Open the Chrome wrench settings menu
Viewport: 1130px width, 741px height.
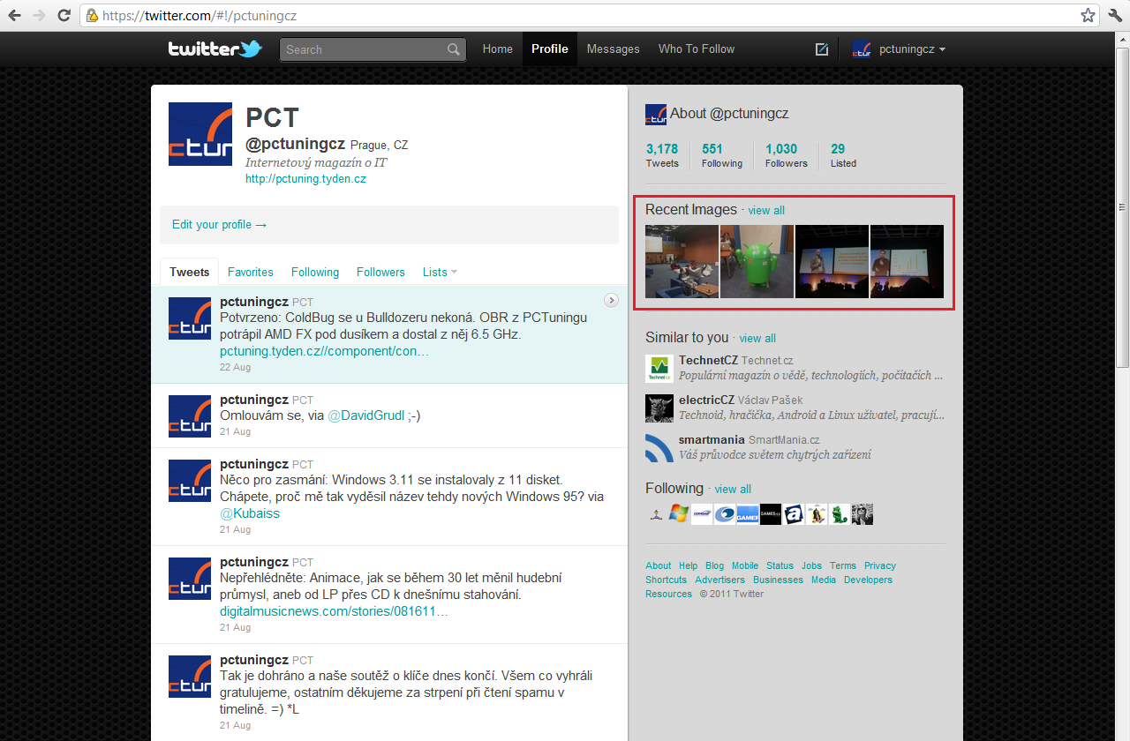click(x=1114, y=15)
